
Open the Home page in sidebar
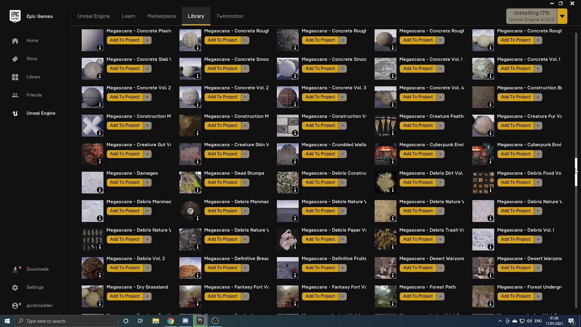click(32, 40)
